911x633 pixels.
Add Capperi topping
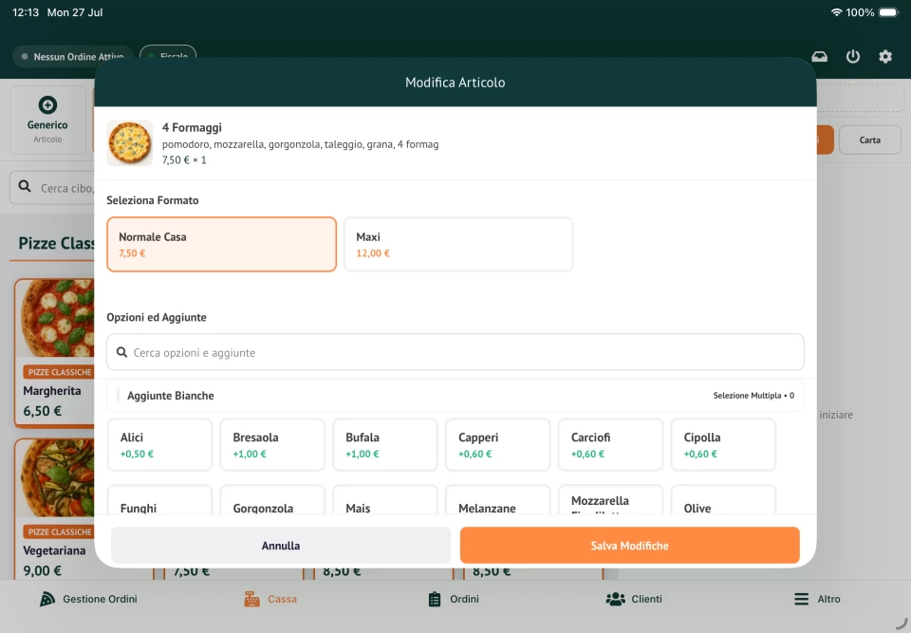[498, 445]
